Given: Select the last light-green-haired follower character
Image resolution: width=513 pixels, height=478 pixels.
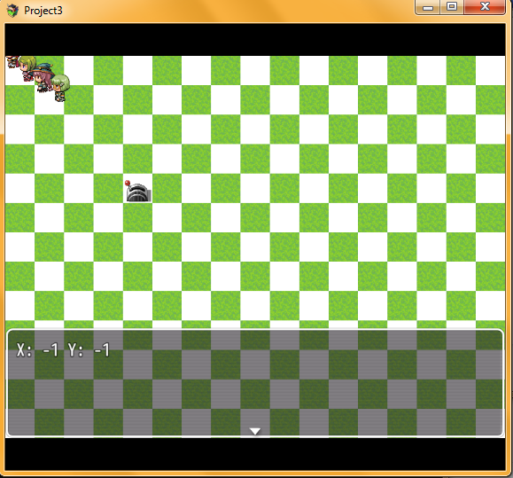Looking at the screenshot, I should pyautogui.click(x=60, y=88).
